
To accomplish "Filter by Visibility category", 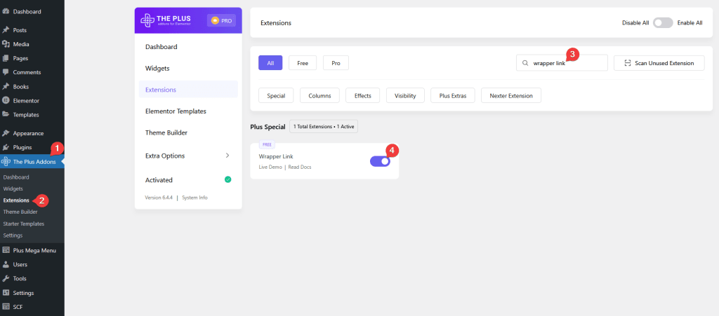I will [x=405, y=95].
